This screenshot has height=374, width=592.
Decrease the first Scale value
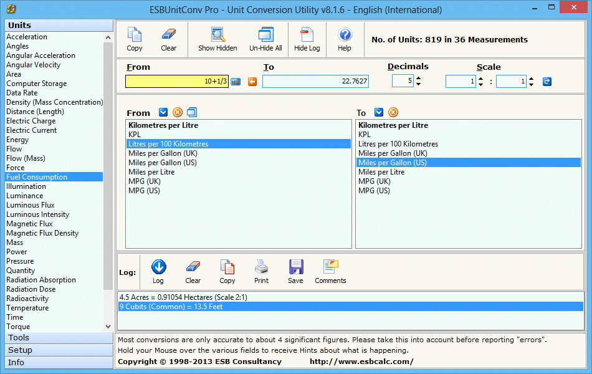point(480,84)
